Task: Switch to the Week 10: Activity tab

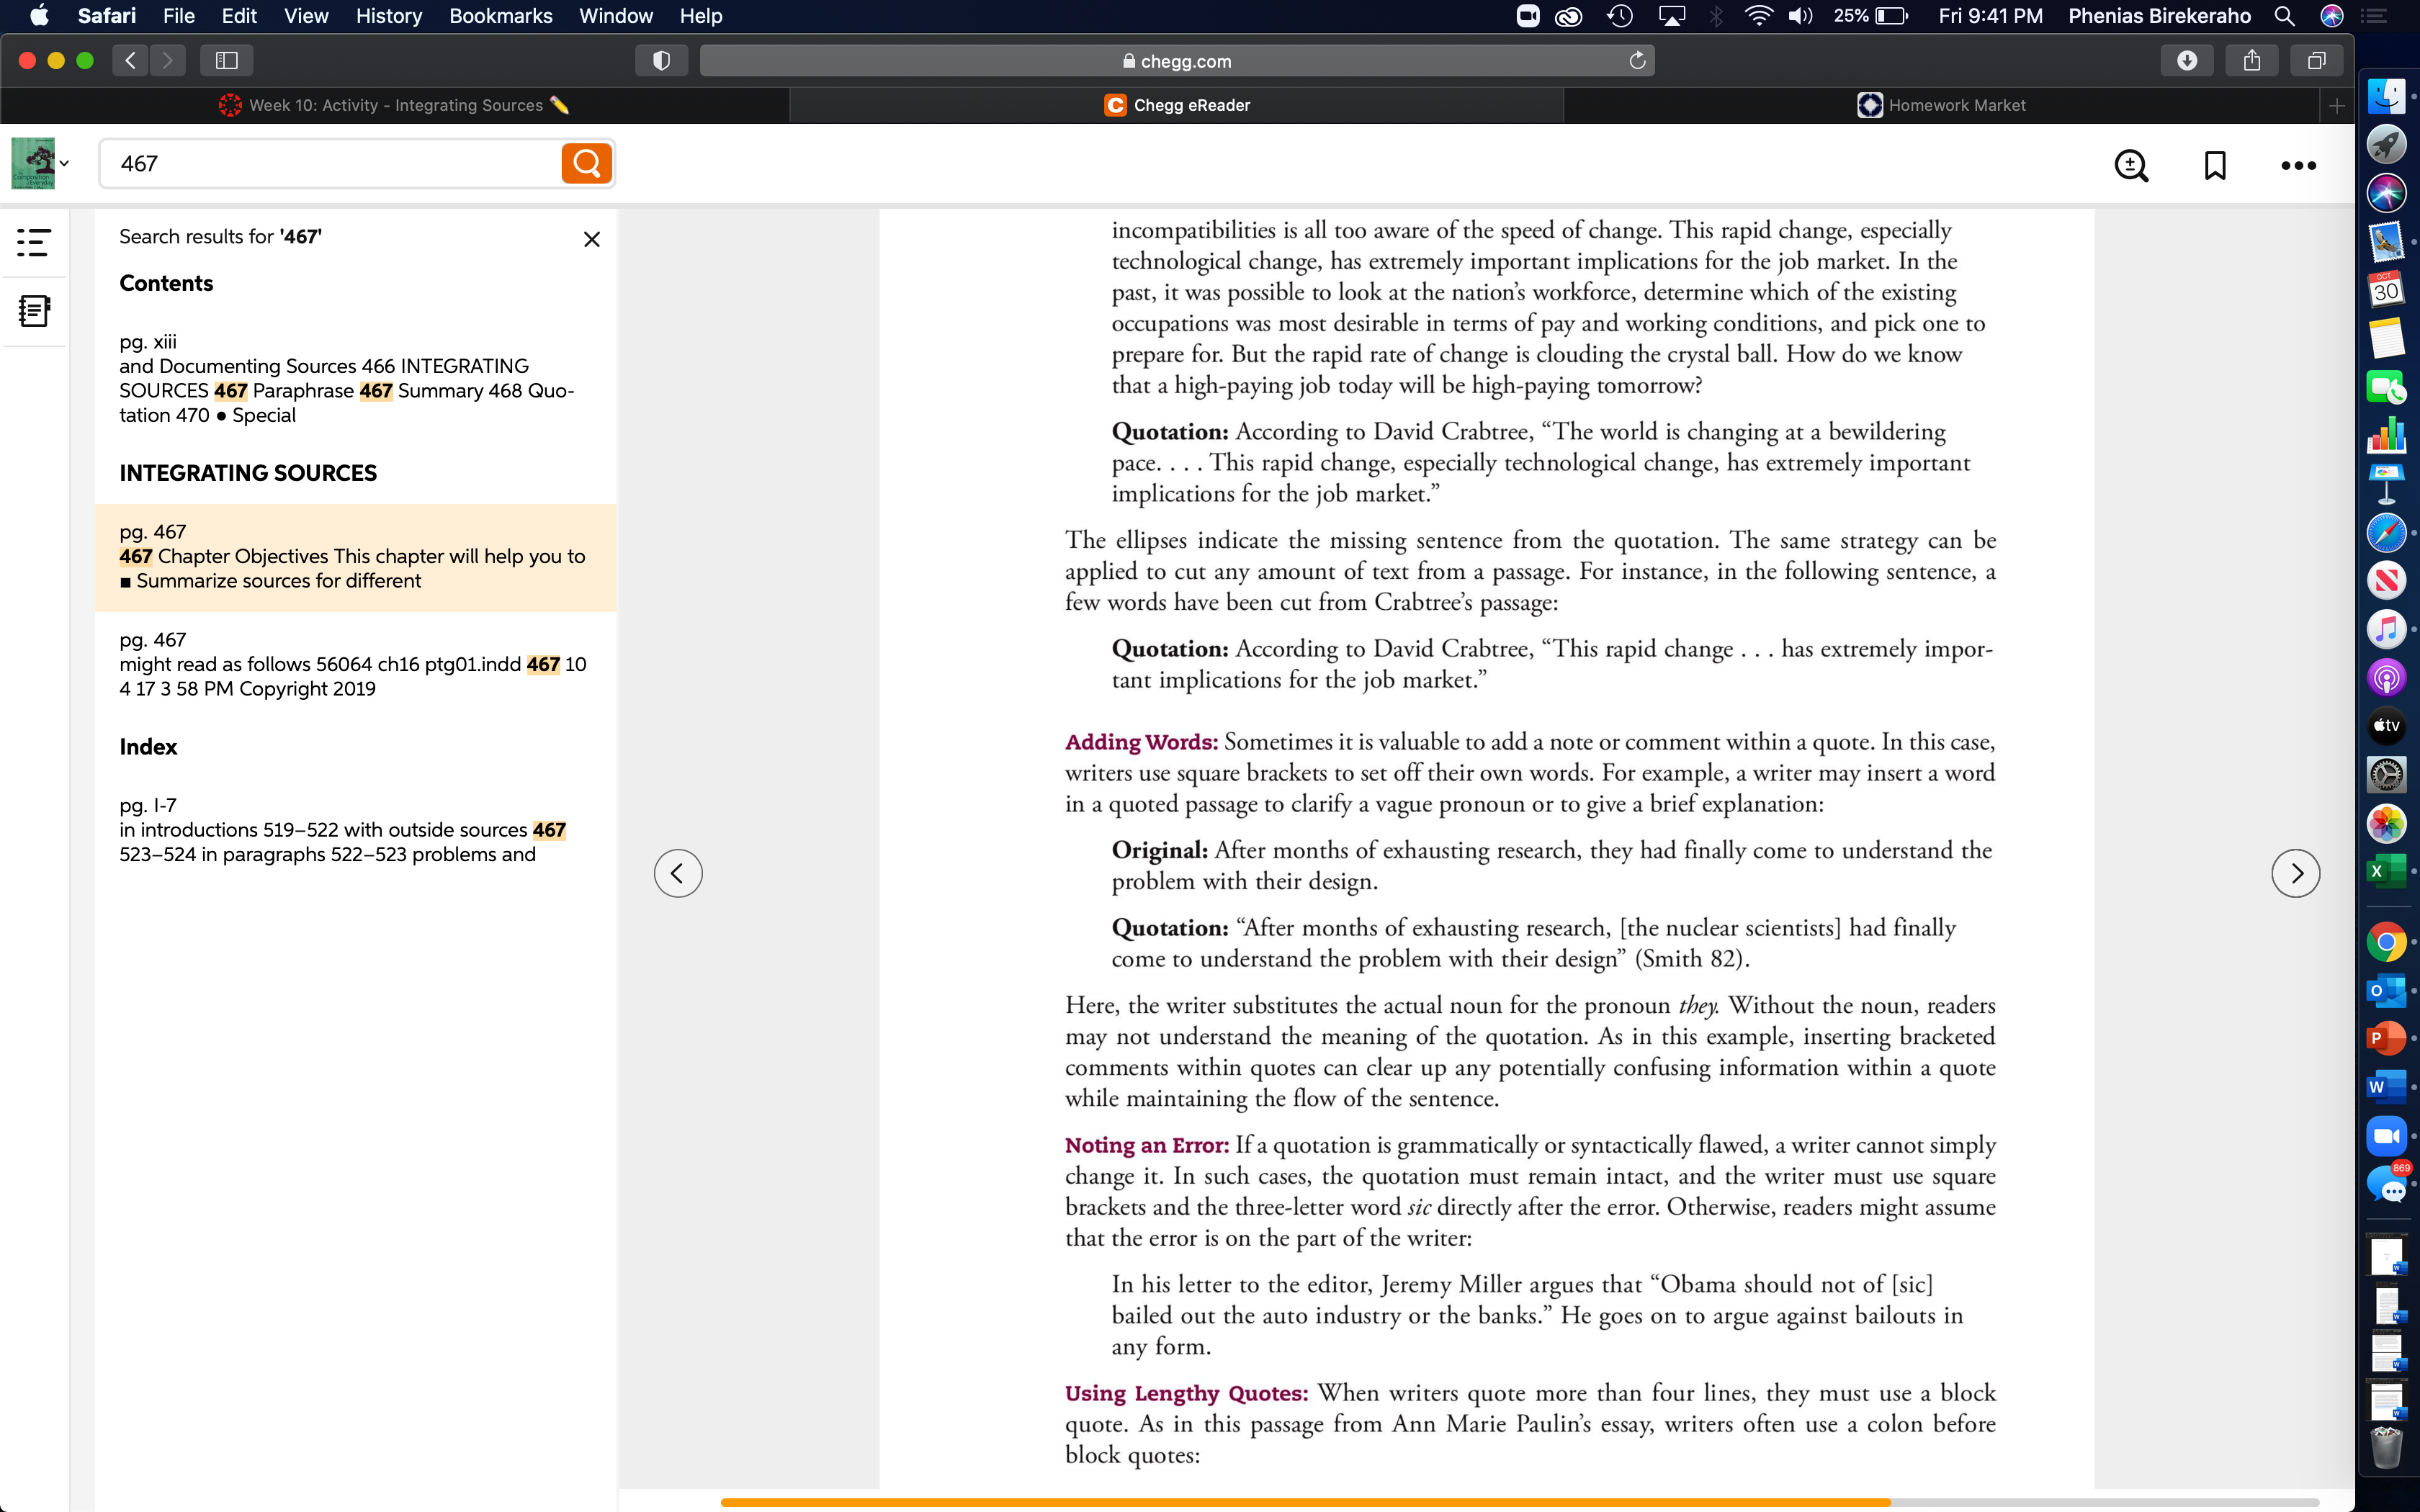Action: click(x=395, y=105)
